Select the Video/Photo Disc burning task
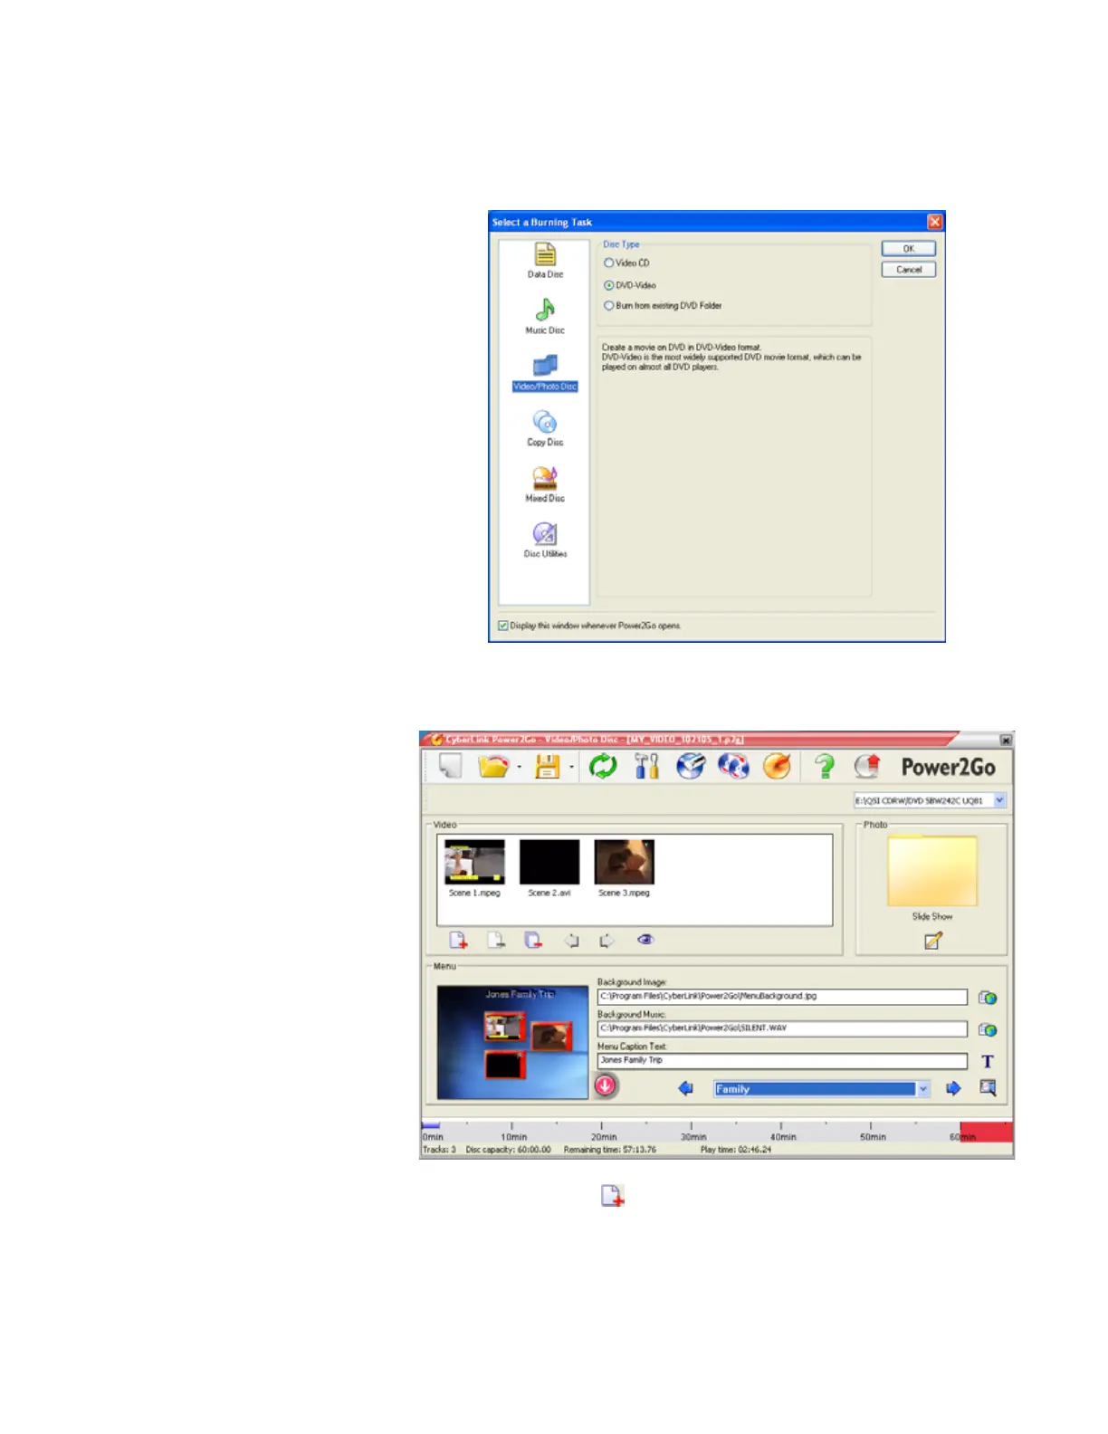This screenshot has width=1108, height=1434. (545, 373)
